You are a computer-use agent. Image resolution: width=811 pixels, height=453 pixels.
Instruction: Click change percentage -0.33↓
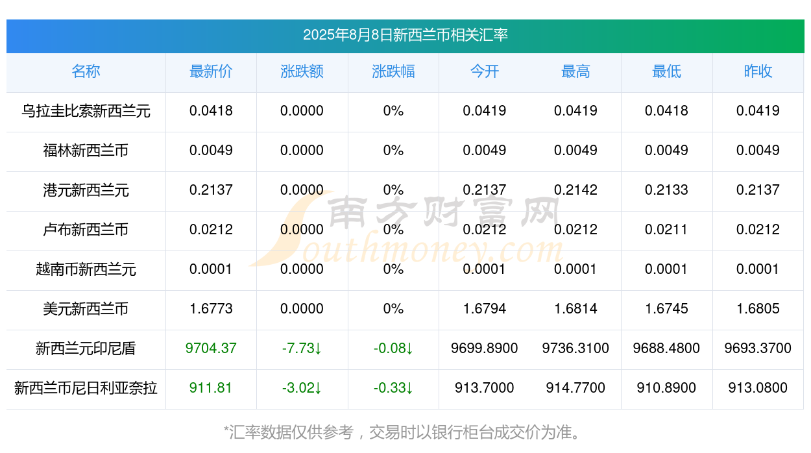(393, 388)
